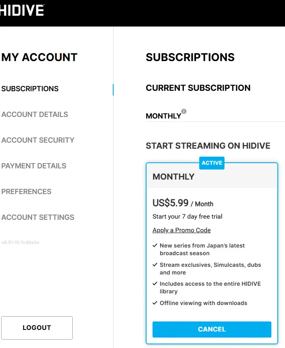Click the checkmark beside entire HIDIVE library
285x348 pixels.
click(155, 284)
